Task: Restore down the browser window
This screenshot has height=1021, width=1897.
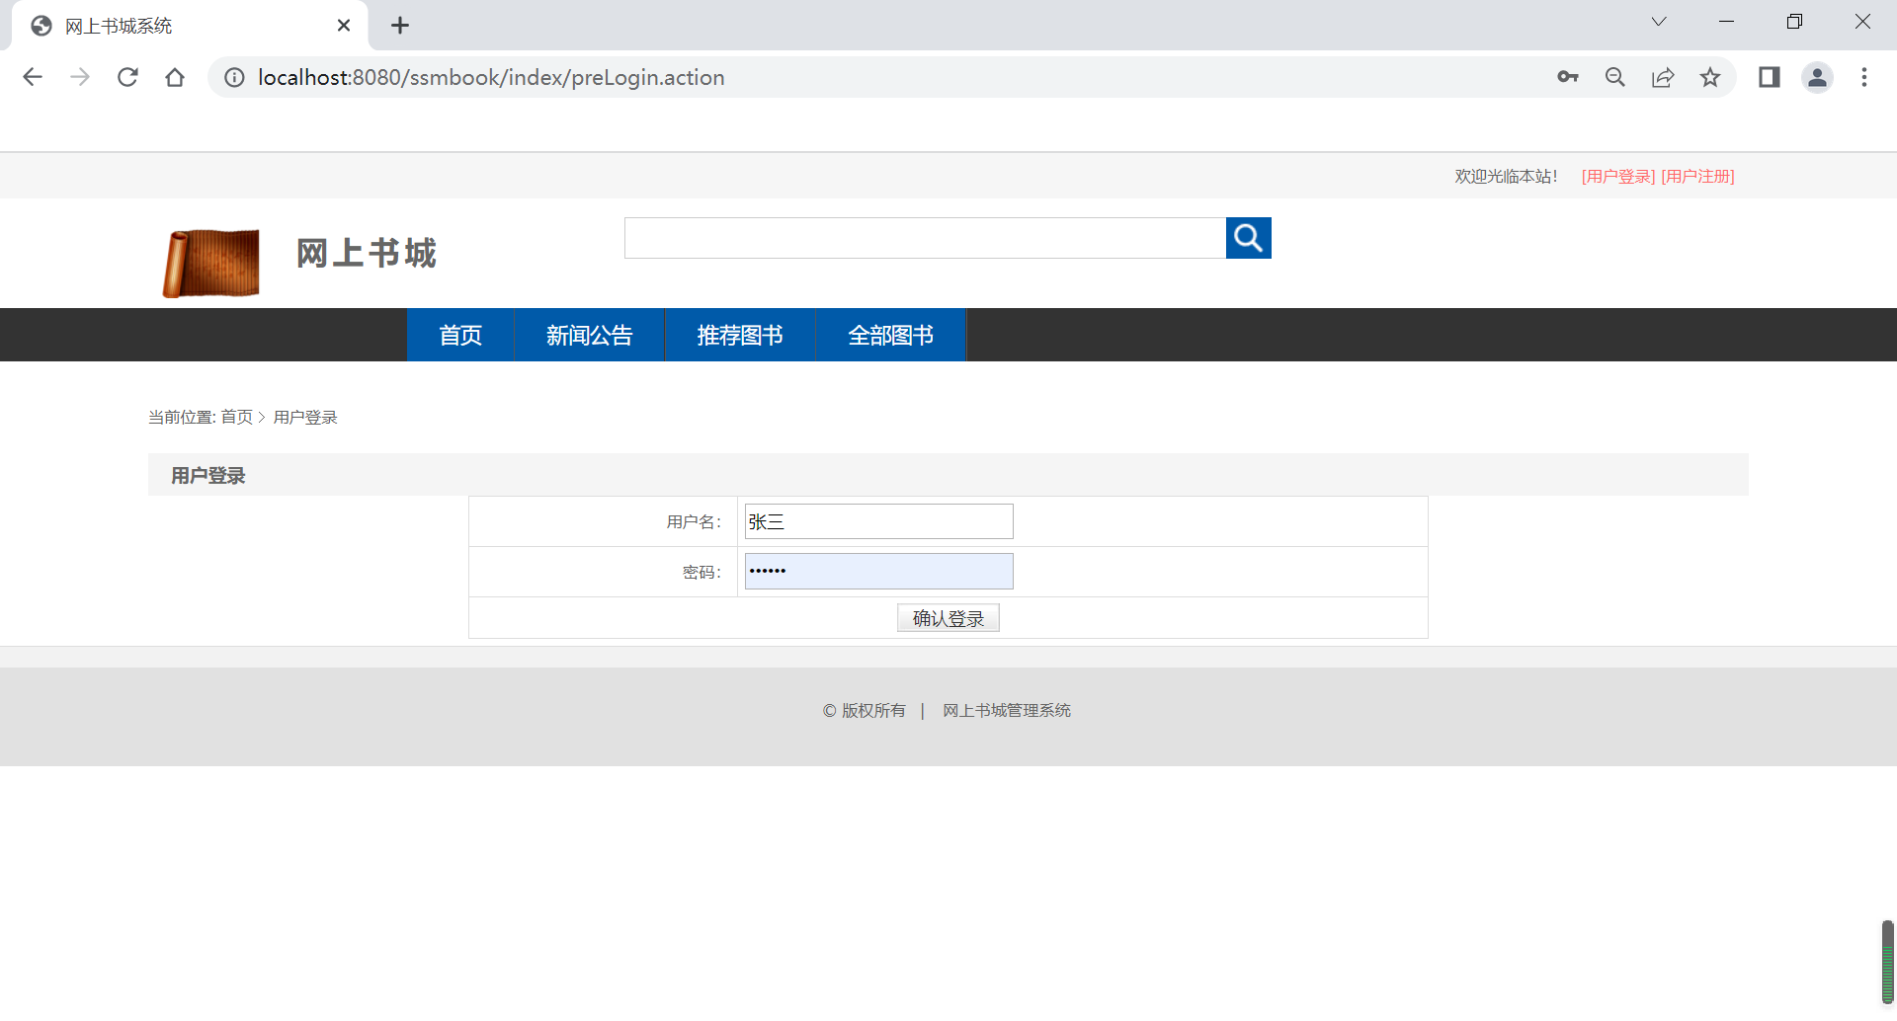Action: pos(1794,22)
